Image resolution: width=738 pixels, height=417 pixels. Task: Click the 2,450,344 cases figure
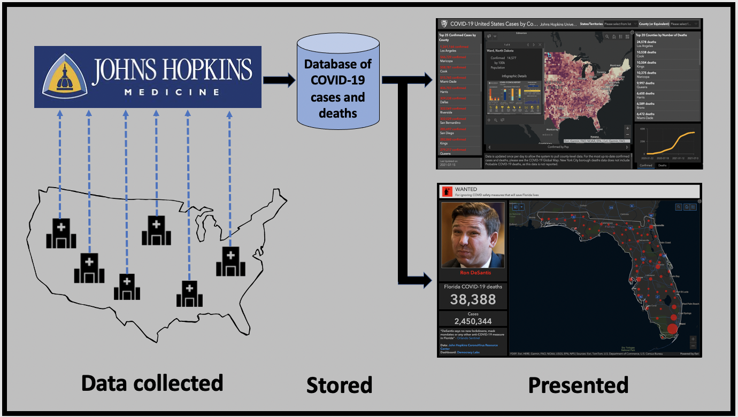coord(473,321)
